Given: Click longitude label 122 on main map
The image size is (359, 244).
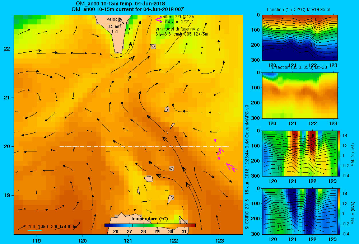Looking at the screenshot, I should tap(174, 240).
